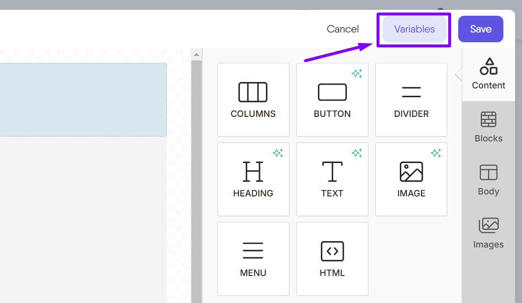Select the Heading content block
522x303 pixels.
point(253,179)
